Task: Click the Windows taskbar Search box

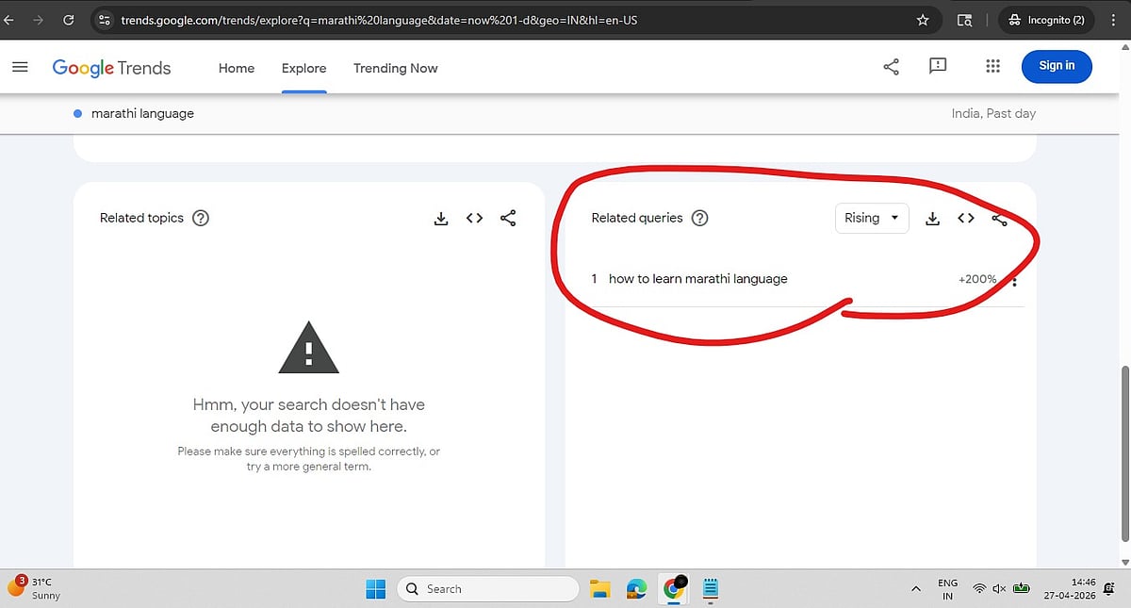Action: (x=487, y=589)
